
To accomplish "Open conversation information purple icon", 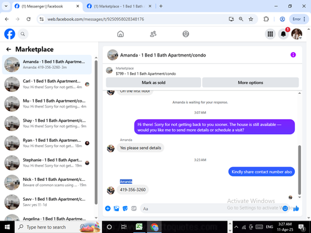I will (293, 55).
